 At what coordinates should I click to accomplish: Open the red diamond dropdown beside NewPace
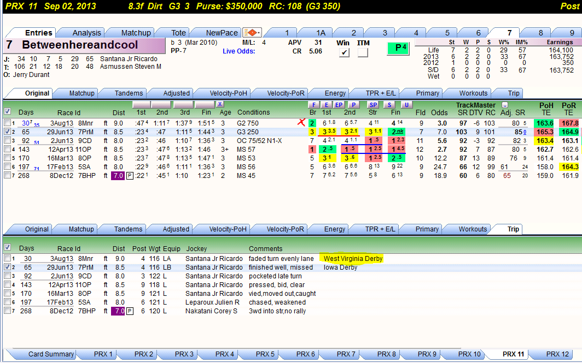click(x=252, y=33)
